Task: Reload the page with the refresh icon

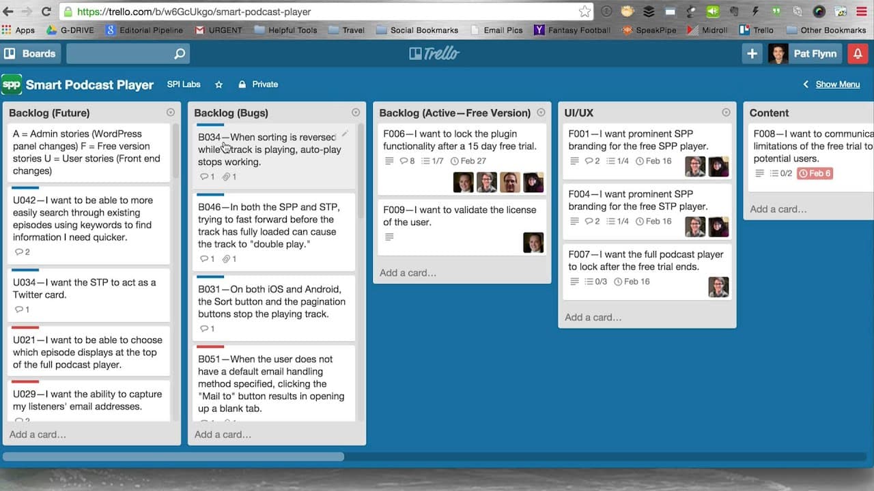Action: pos(46,12)
